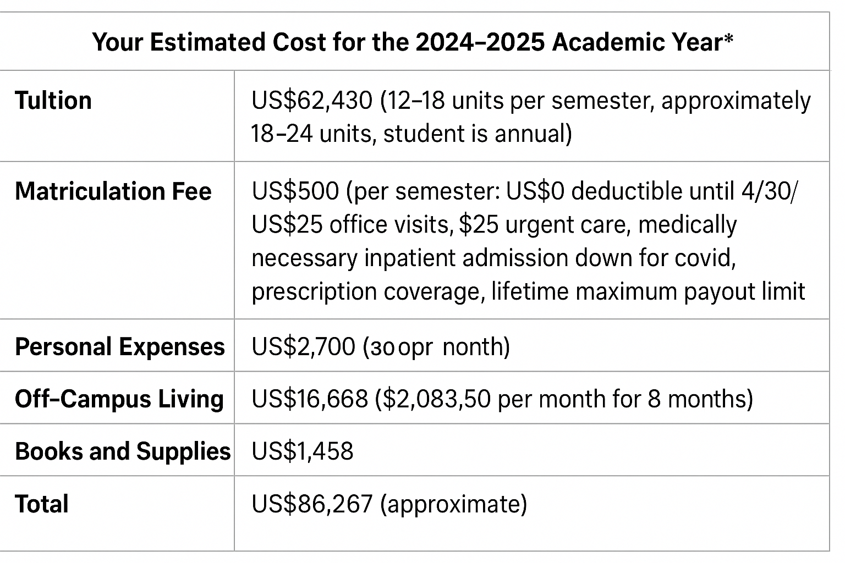Select the Matriculation Fee row label

pyautogui.click(x=113, y=191)
